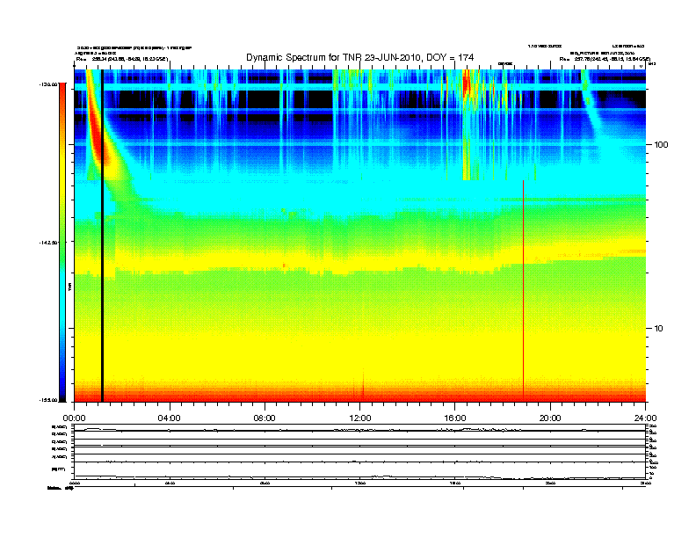Viewport: 696px width, 538px height.
Task: Click the -142.50 color scale label
Action: (48, 243)
